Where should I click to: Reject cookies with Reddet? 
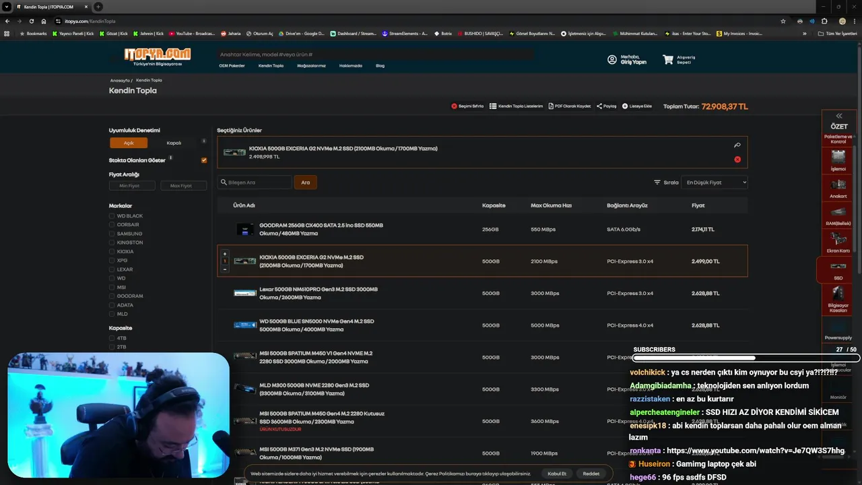tap(591, 474)
